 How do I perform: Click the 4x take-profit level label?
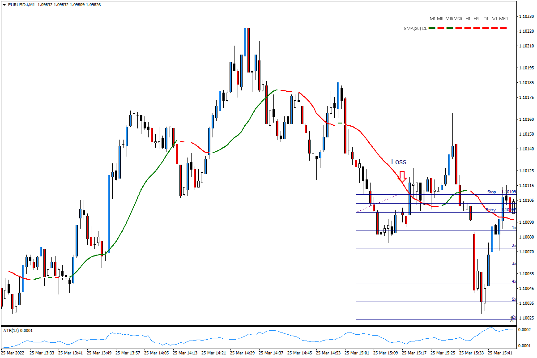[514, 281]
